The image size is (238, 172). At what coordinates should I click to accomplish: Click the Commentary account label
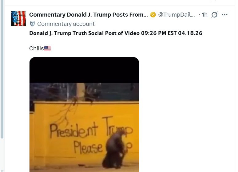click(x=66, y=24)
